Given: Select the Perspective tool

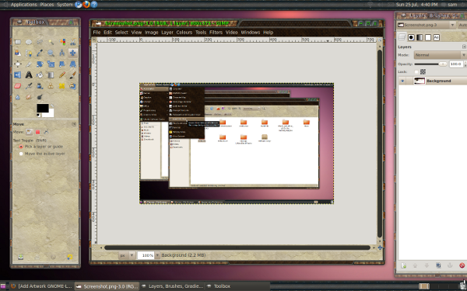Looking at the screenshot, I should (x=73, y=64).
